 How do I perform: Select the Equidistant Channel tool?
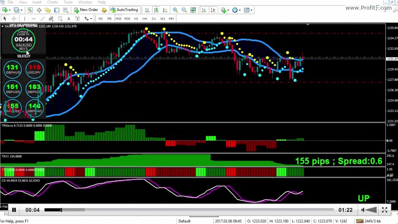click(51, 19)
